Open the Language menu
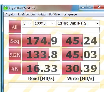The width and height of the screenshot is (104, 92). [x=70, y=14]
